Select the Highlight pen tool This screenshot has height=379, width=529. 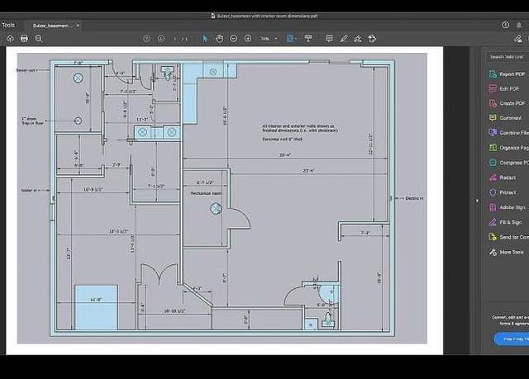[344, 39]
